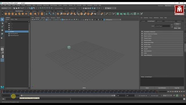The image size is (186, 105).
Task: Create a polygon torus from the shelf
Action: pos(19,14)
